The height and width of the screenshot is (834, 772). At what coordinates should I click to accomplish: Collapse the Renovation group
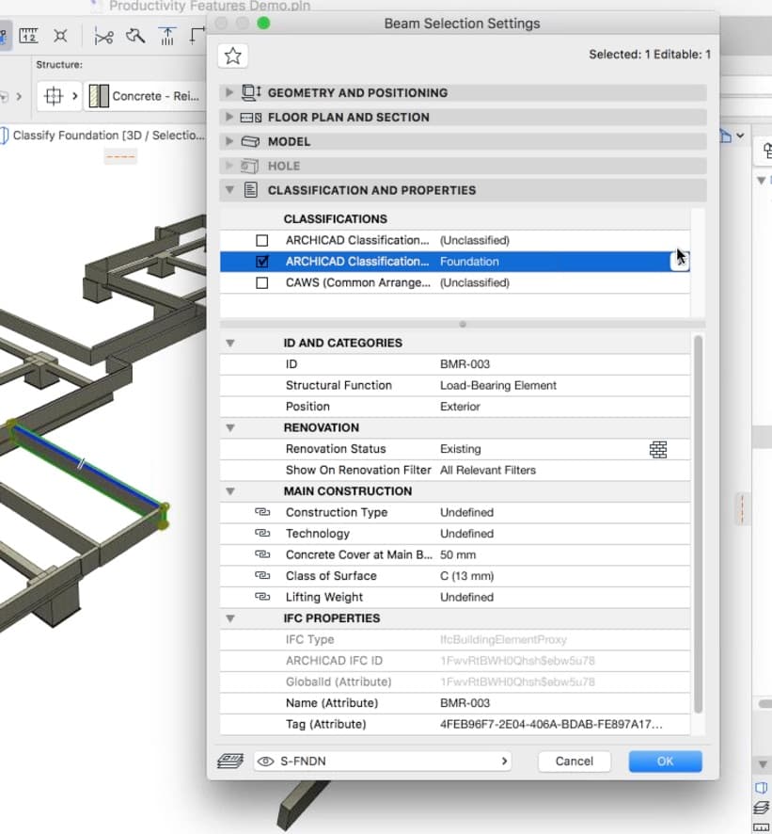230,427
